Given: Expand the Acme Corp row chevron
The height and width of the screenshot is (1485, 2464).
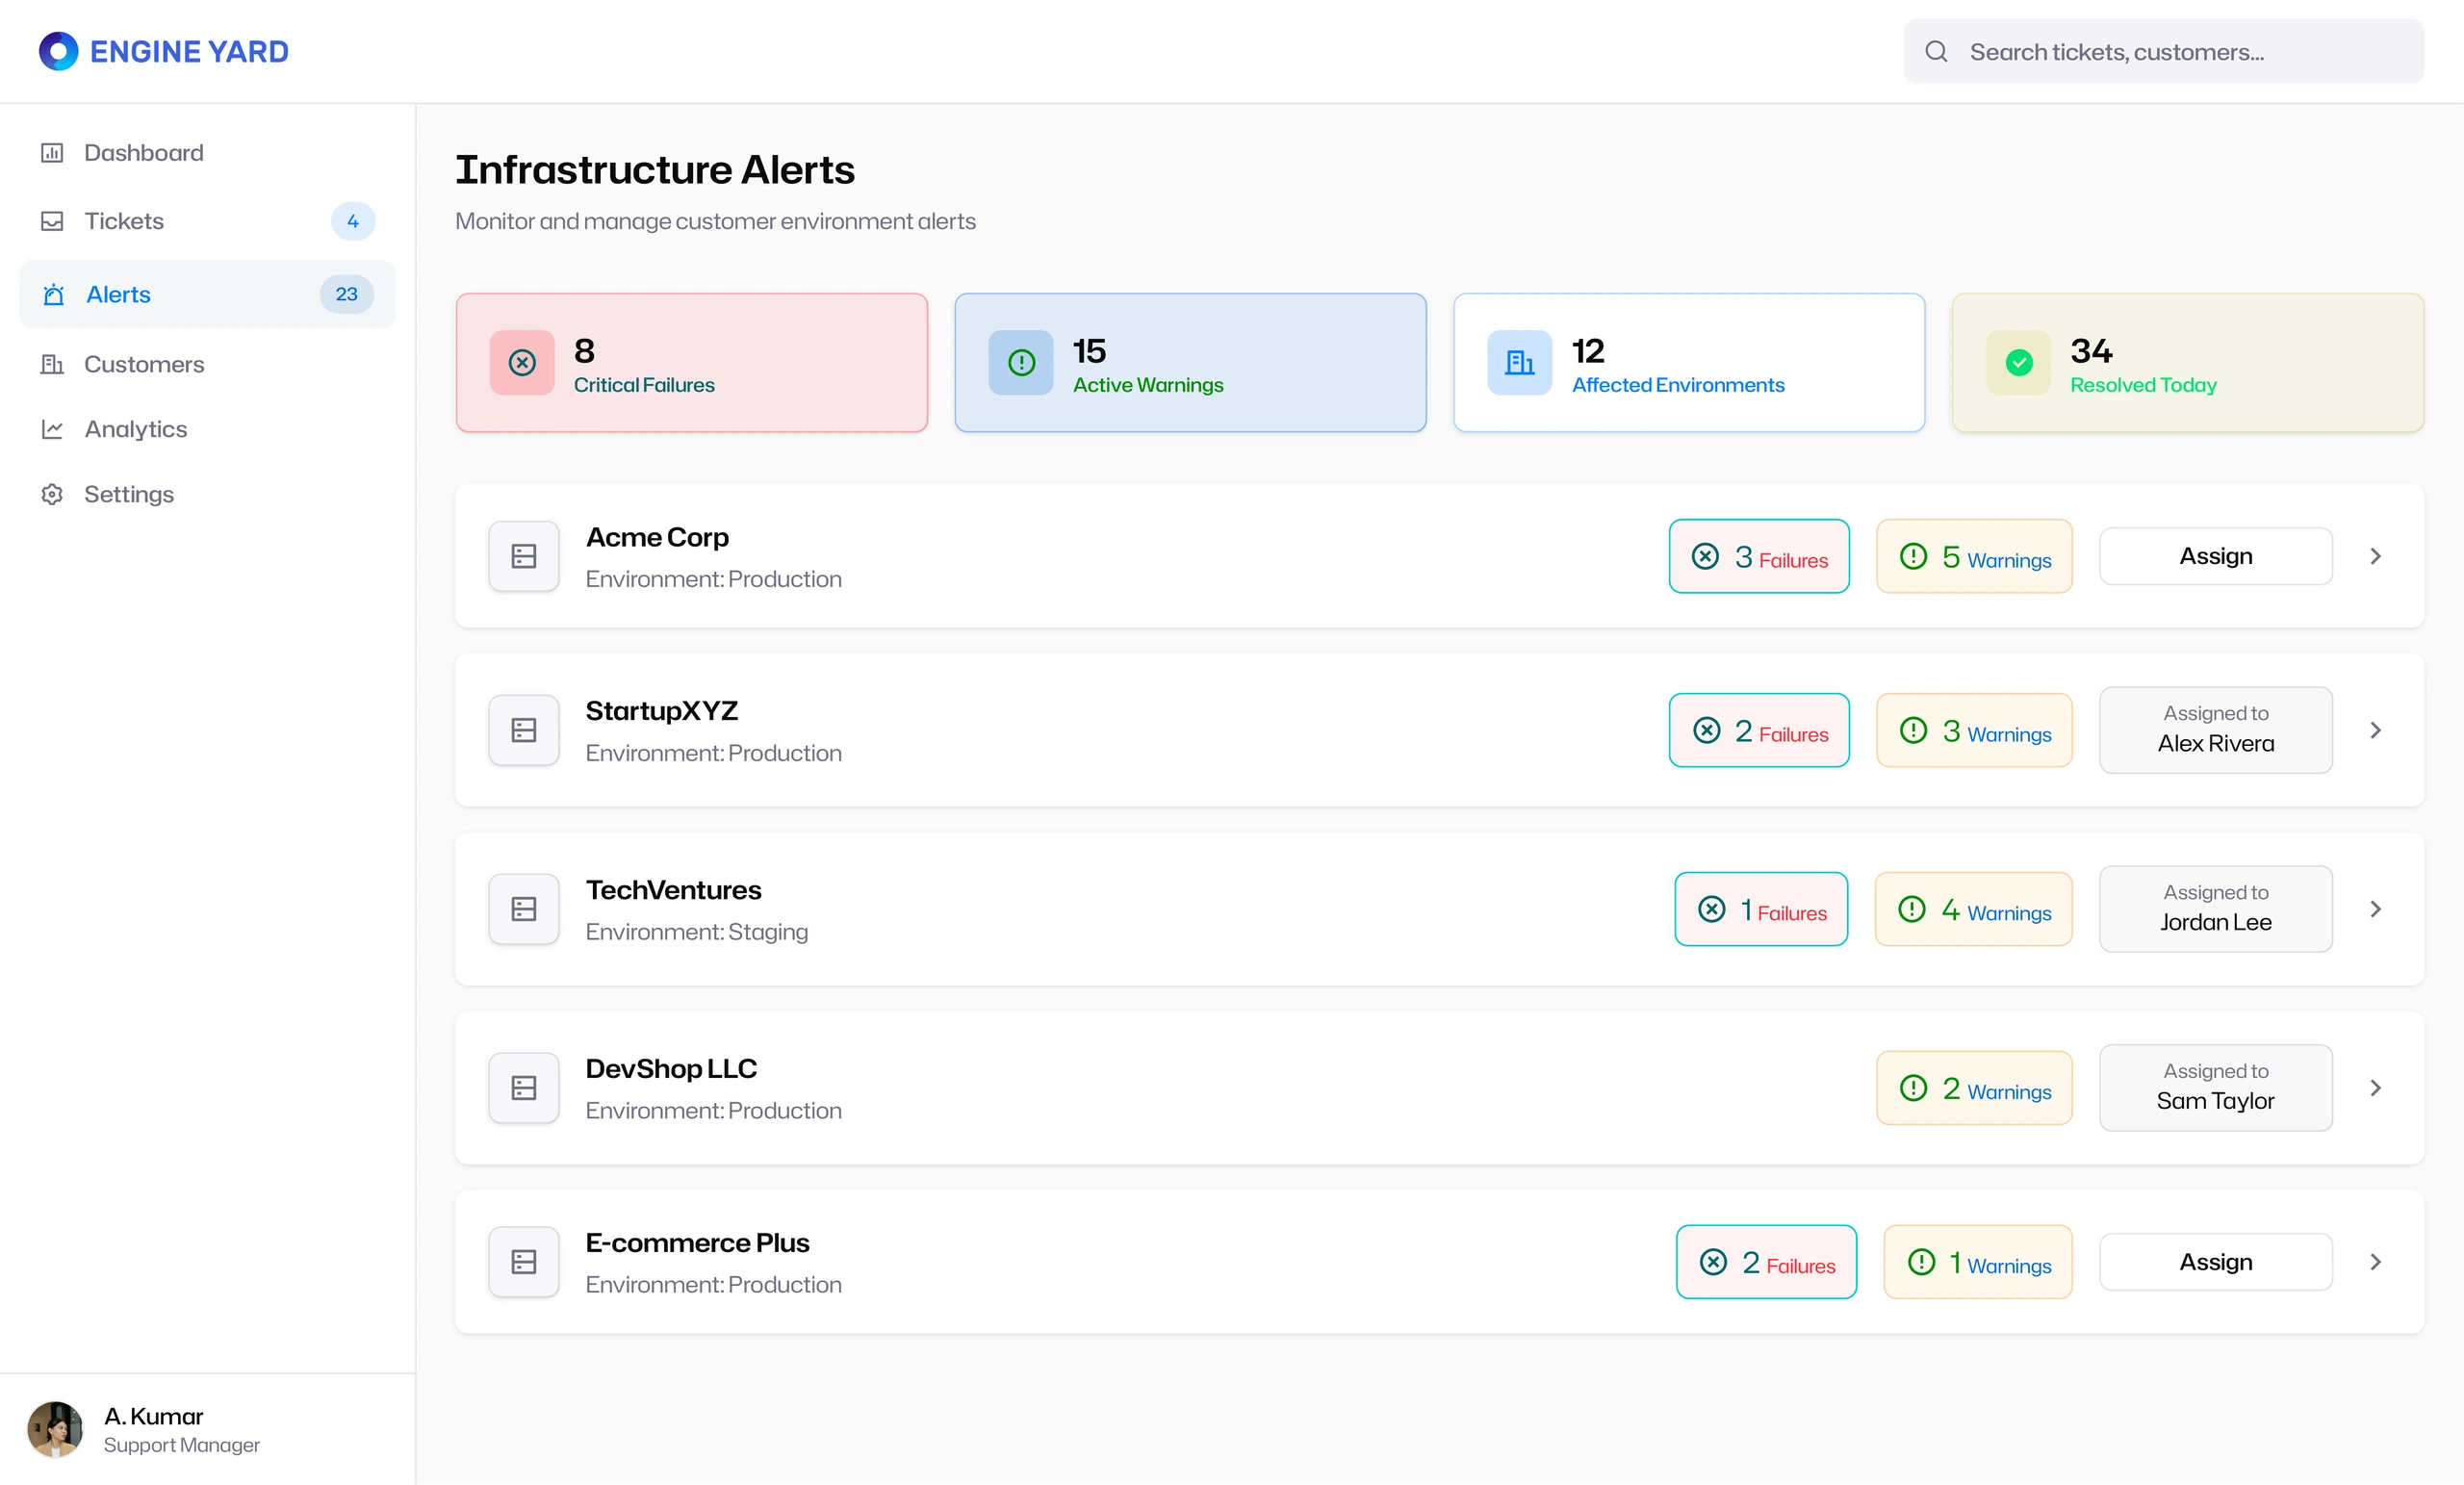Looking at the screenshot, I should tap(2376, 556).
